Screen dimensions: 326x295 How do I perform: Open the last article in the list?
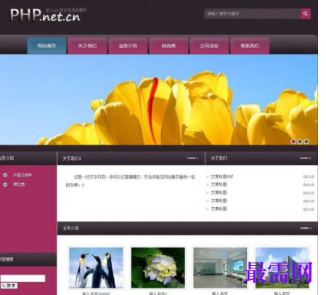[219, 209]
